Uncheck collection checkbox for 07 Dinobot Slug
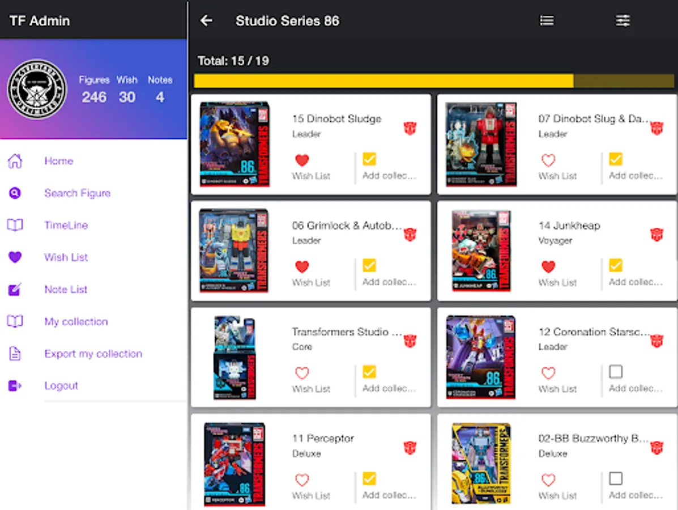Image resolution: width=678 pixels, height=510 pixels. pos(616,159)
